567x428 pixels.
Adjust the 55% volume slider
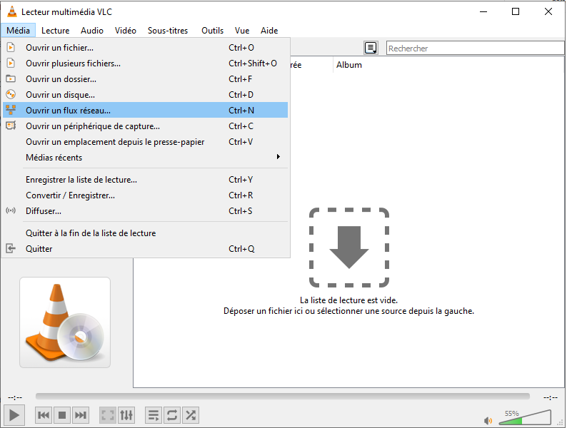pos(525,417)
